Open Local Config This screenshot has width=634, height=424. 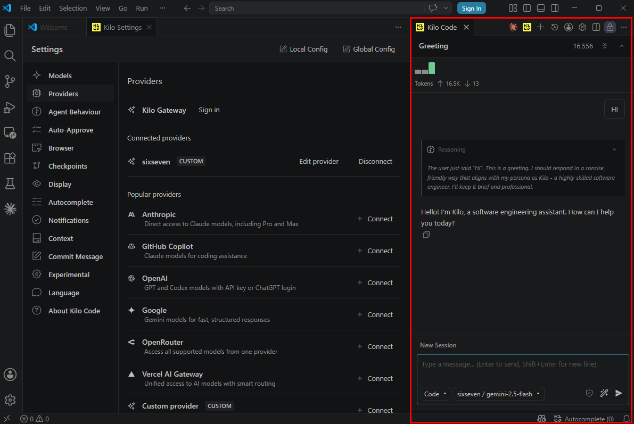click(x=303, y=49)
